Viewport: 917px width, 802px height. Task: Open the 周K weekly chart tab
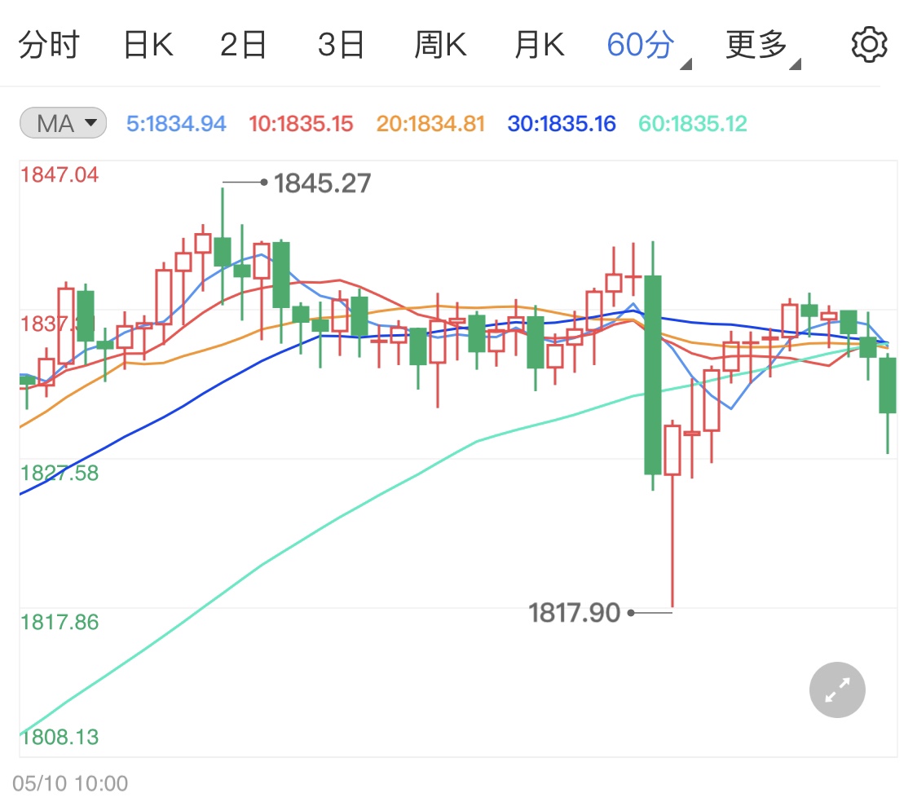440,44
